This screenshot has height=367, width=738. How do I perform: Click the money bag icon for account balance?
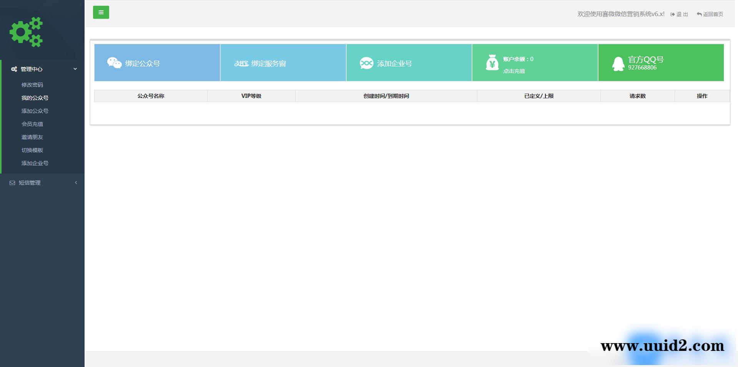click(492, 63)
